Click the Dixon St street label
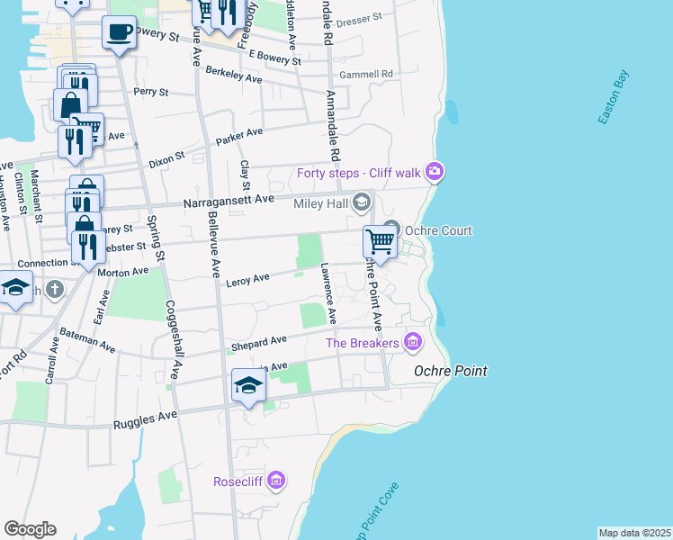 coord(166,159)
